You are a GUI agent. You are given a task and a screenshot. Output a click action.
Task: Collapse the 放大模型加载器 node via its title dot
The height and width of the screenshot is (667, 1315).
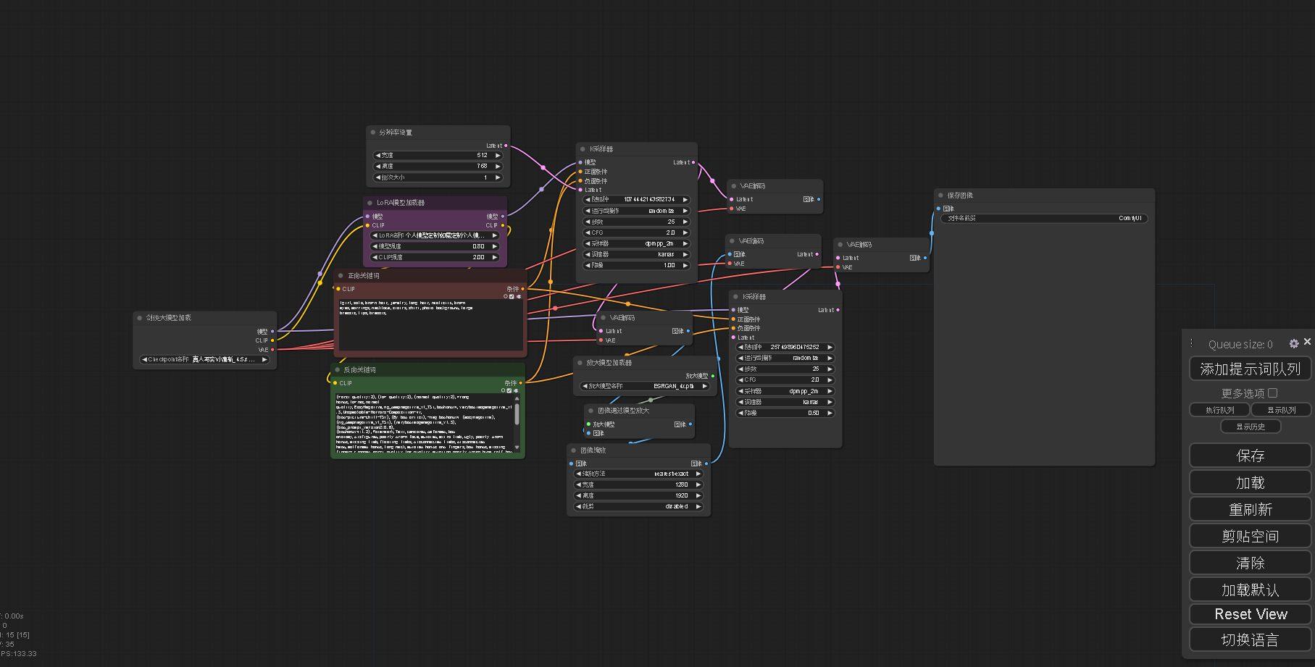click(580, 363)
